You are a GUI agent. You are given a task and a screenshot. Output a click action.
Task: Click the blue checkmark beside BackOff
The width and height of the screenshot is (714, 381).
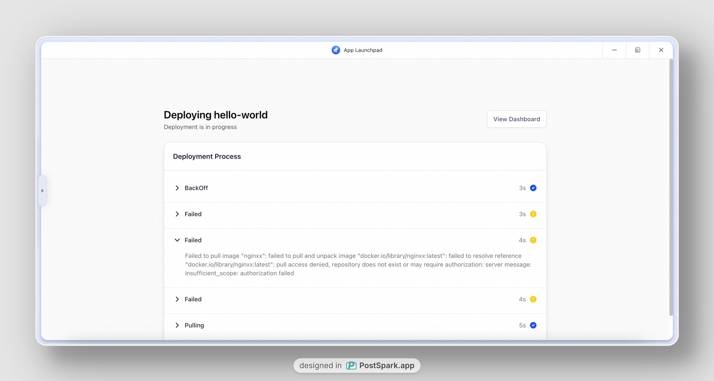click(533, 188)
